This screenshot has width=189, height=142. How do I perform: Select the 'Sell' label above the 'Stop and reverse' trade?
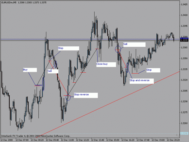[x=134, y=45]
